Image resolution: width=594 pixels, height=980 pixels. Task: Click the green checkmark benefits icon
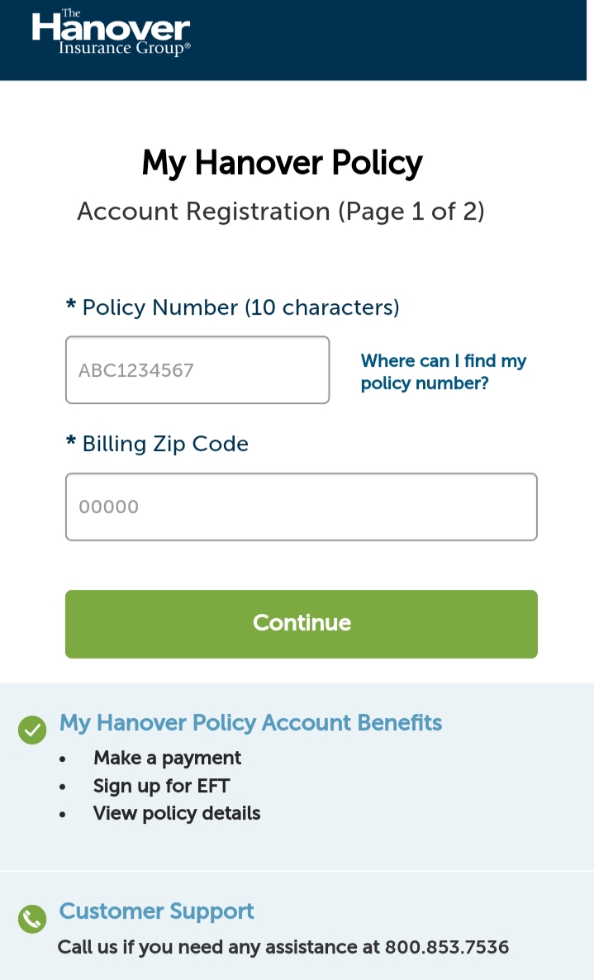32,730
